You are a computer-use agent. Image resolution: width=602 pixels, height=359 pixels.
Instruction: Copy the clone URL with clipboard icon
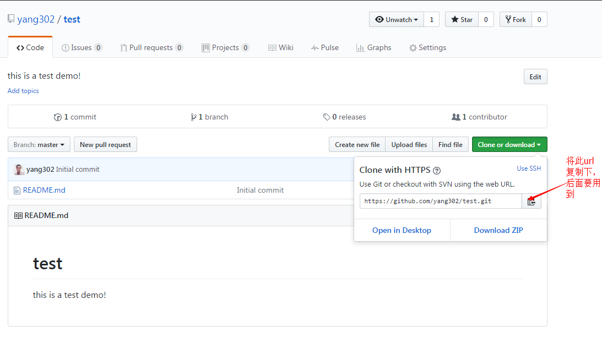532,201
